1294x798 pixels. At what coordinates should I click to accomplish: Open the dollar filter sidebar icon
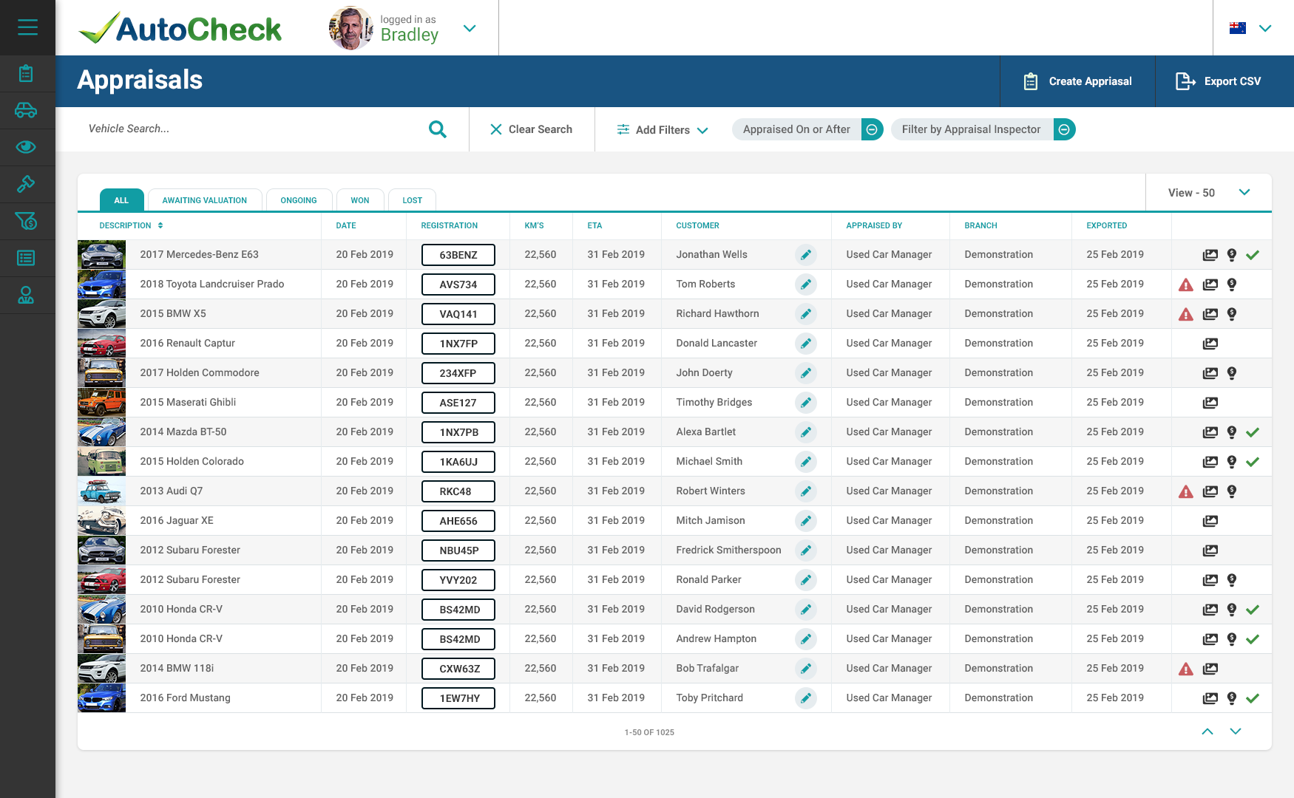pos(26,221)
